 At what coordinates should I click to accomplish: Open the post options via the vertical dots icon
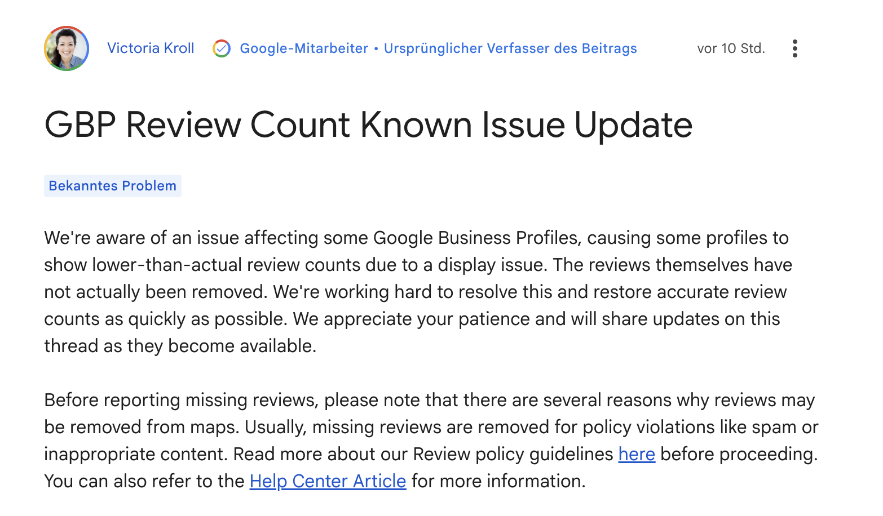[794, 48]
